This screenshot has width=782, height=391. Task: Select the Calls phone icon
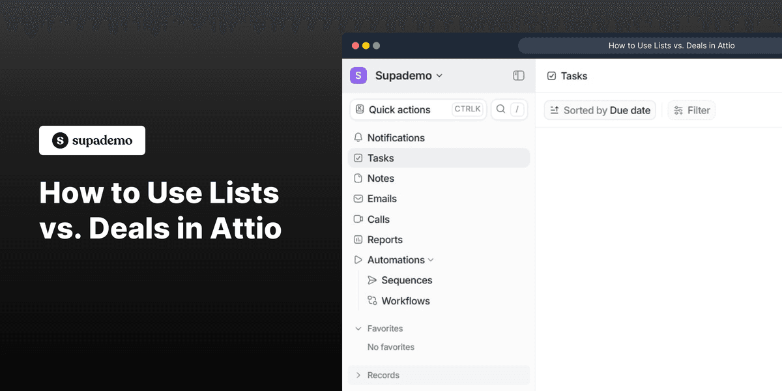click(358, 219)
